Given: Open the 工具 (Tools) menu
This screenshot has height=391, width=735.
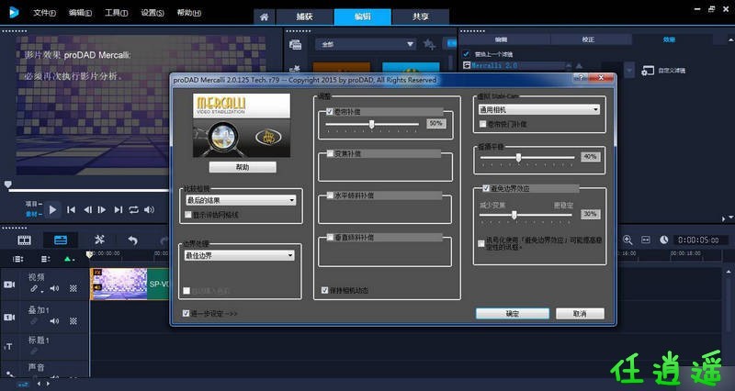Looking at the screenshot, I should 117,13.
